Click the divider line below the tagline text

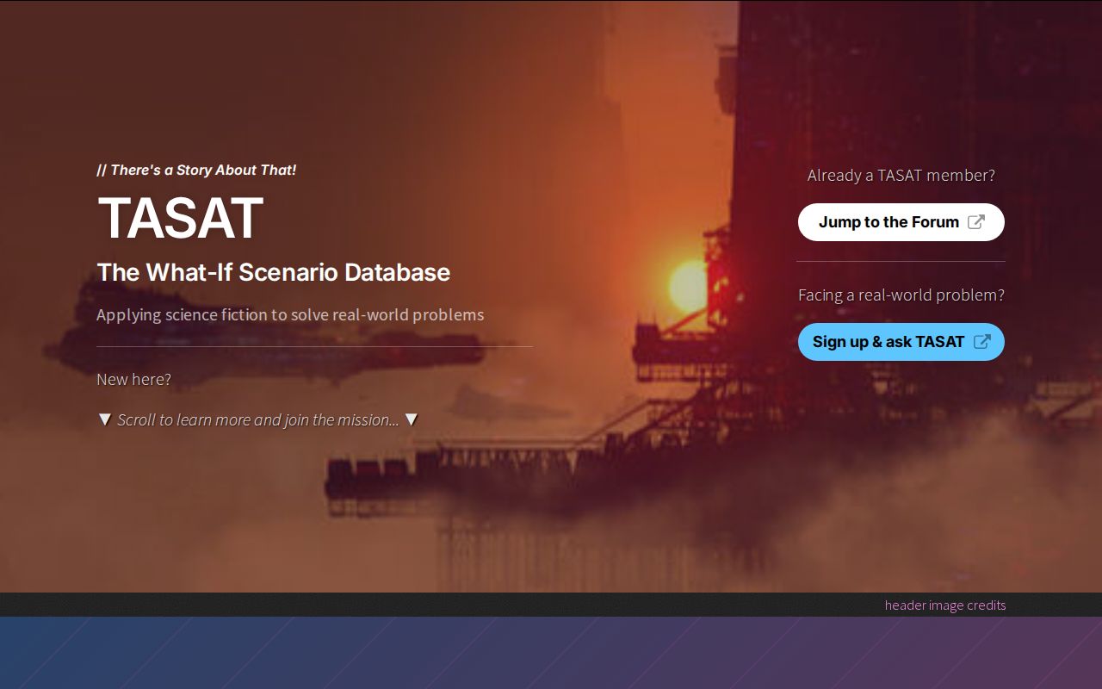pos(314,346)
